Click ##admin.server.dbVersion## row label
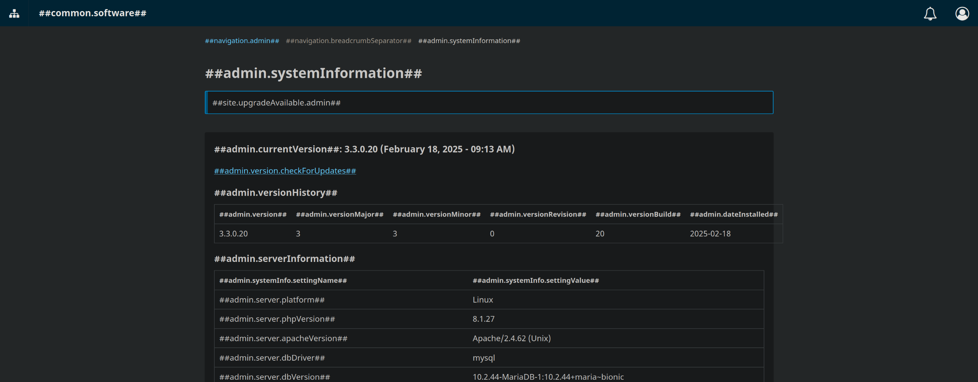This screenshot has width=978, height=382. pos(275,377)
